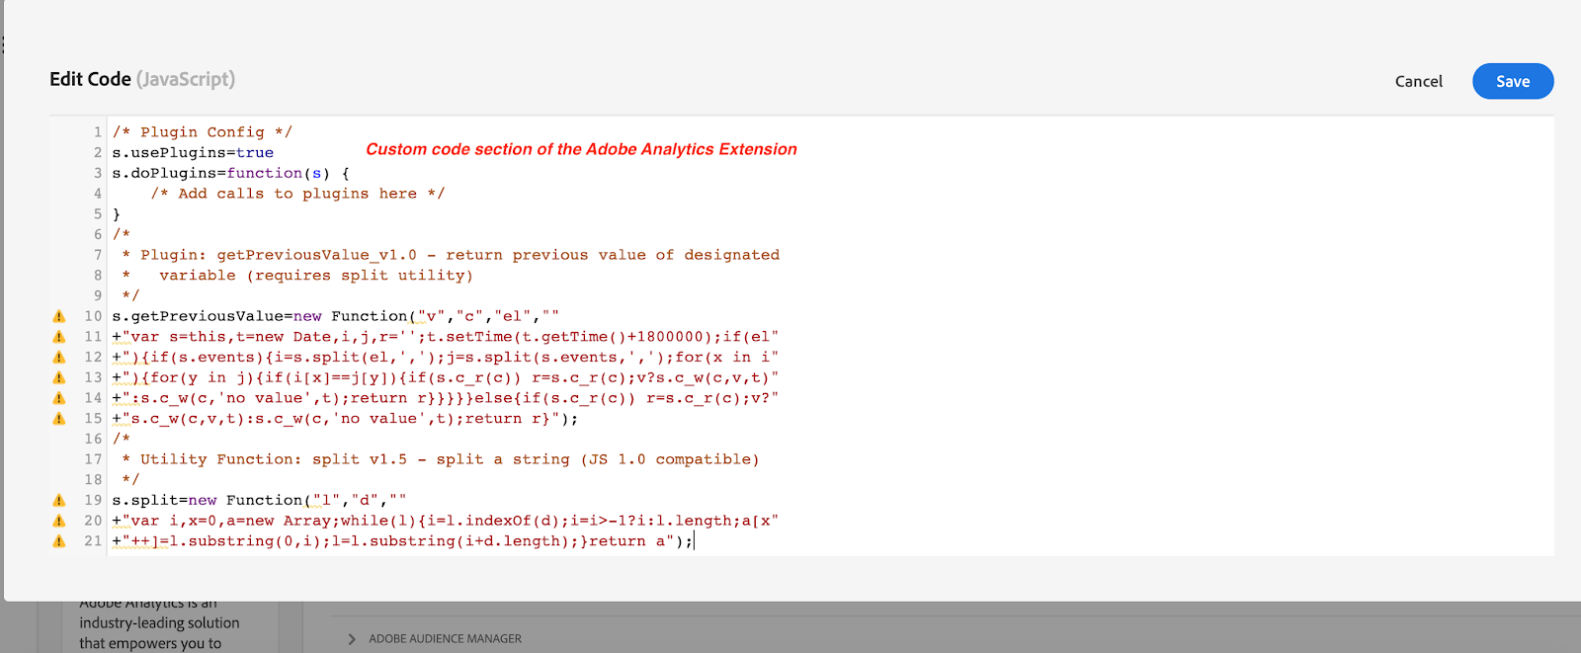
Task: Place cursor at end of line 21
Action: (x=694, y=541)
